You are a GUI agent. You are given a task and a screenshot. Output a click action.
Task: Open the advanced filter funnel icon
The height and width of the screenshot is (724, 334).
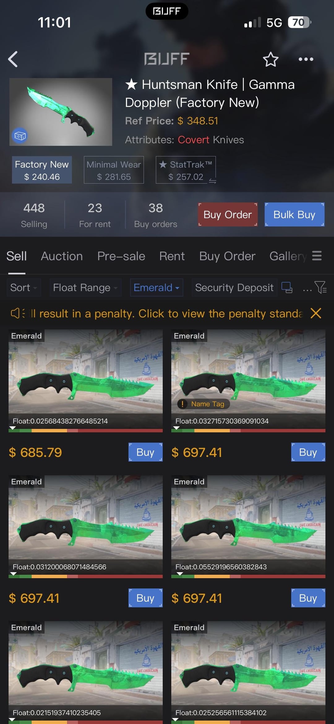tap(320, 287)
